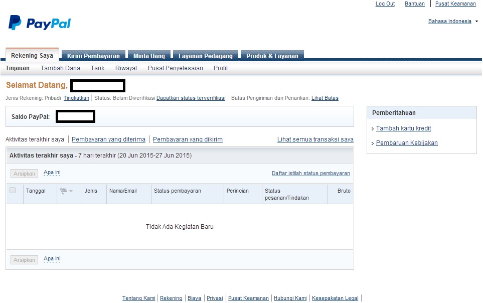Click top Apa ini help link
Image resolution: width=483 pixels, height=303 pixels.
(52, 173)
